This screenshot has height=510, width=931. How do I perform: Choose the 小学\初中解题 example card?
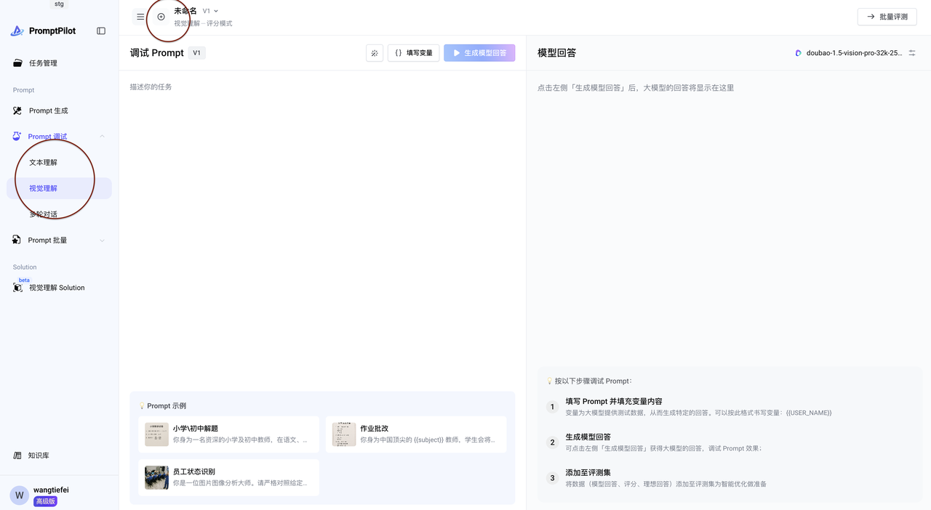[228, 434]
